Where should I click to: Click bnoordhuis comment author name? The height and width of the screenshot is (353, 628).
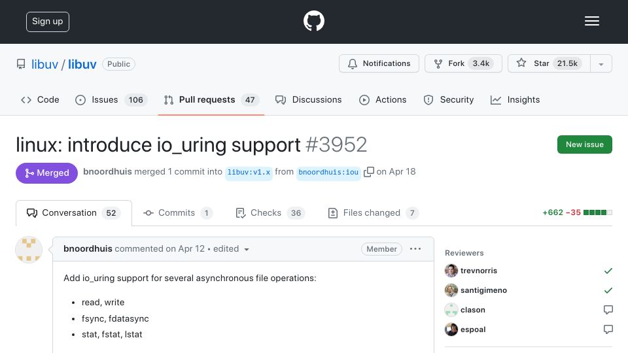coord(88,248)
